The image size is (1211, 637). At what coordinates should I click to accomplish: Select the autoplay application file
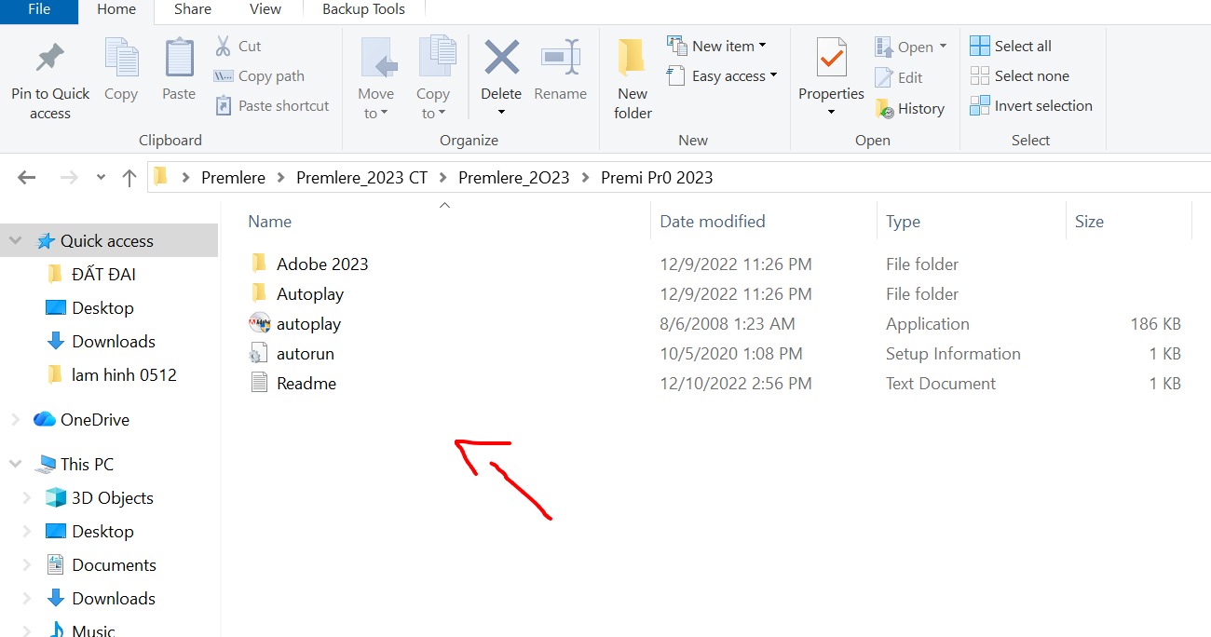pyautogui.click(x=308, y=324)
